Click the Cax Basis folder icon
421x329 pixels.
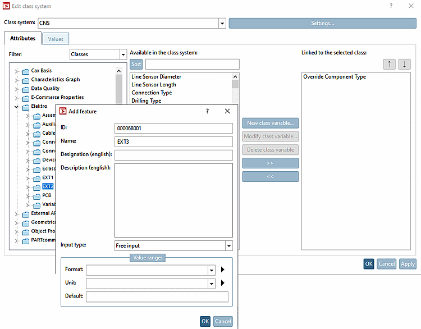click(26, 71)
